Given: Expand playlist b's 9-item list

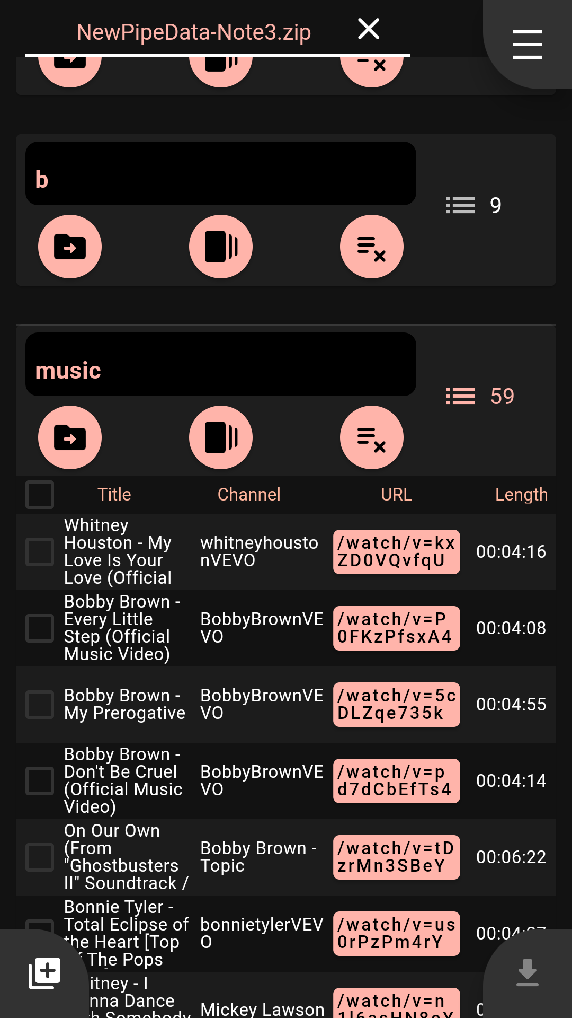Looking at the screenshot, I should point(473,205).
